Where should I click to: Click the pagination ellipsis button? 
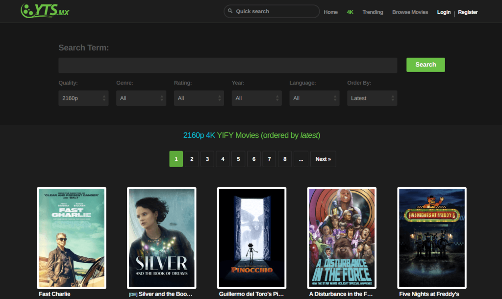tap(301, 159)
